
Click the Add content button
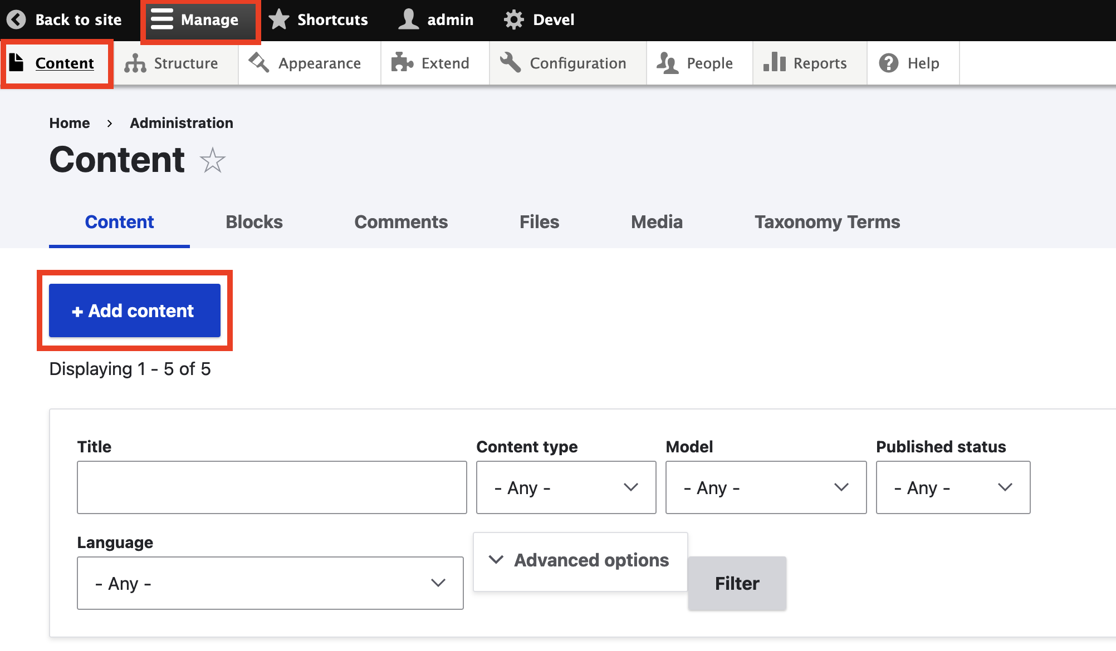pyautogui.click(x=134, y=310)
